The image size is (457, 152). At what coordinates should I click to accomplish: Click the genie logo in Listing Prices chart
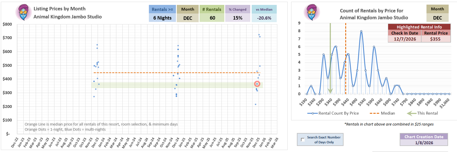[24, 13]
